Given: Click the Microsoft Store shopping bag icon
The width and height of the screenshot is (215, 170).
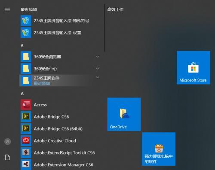Looking at the screenshot, I should pos(193,67).
